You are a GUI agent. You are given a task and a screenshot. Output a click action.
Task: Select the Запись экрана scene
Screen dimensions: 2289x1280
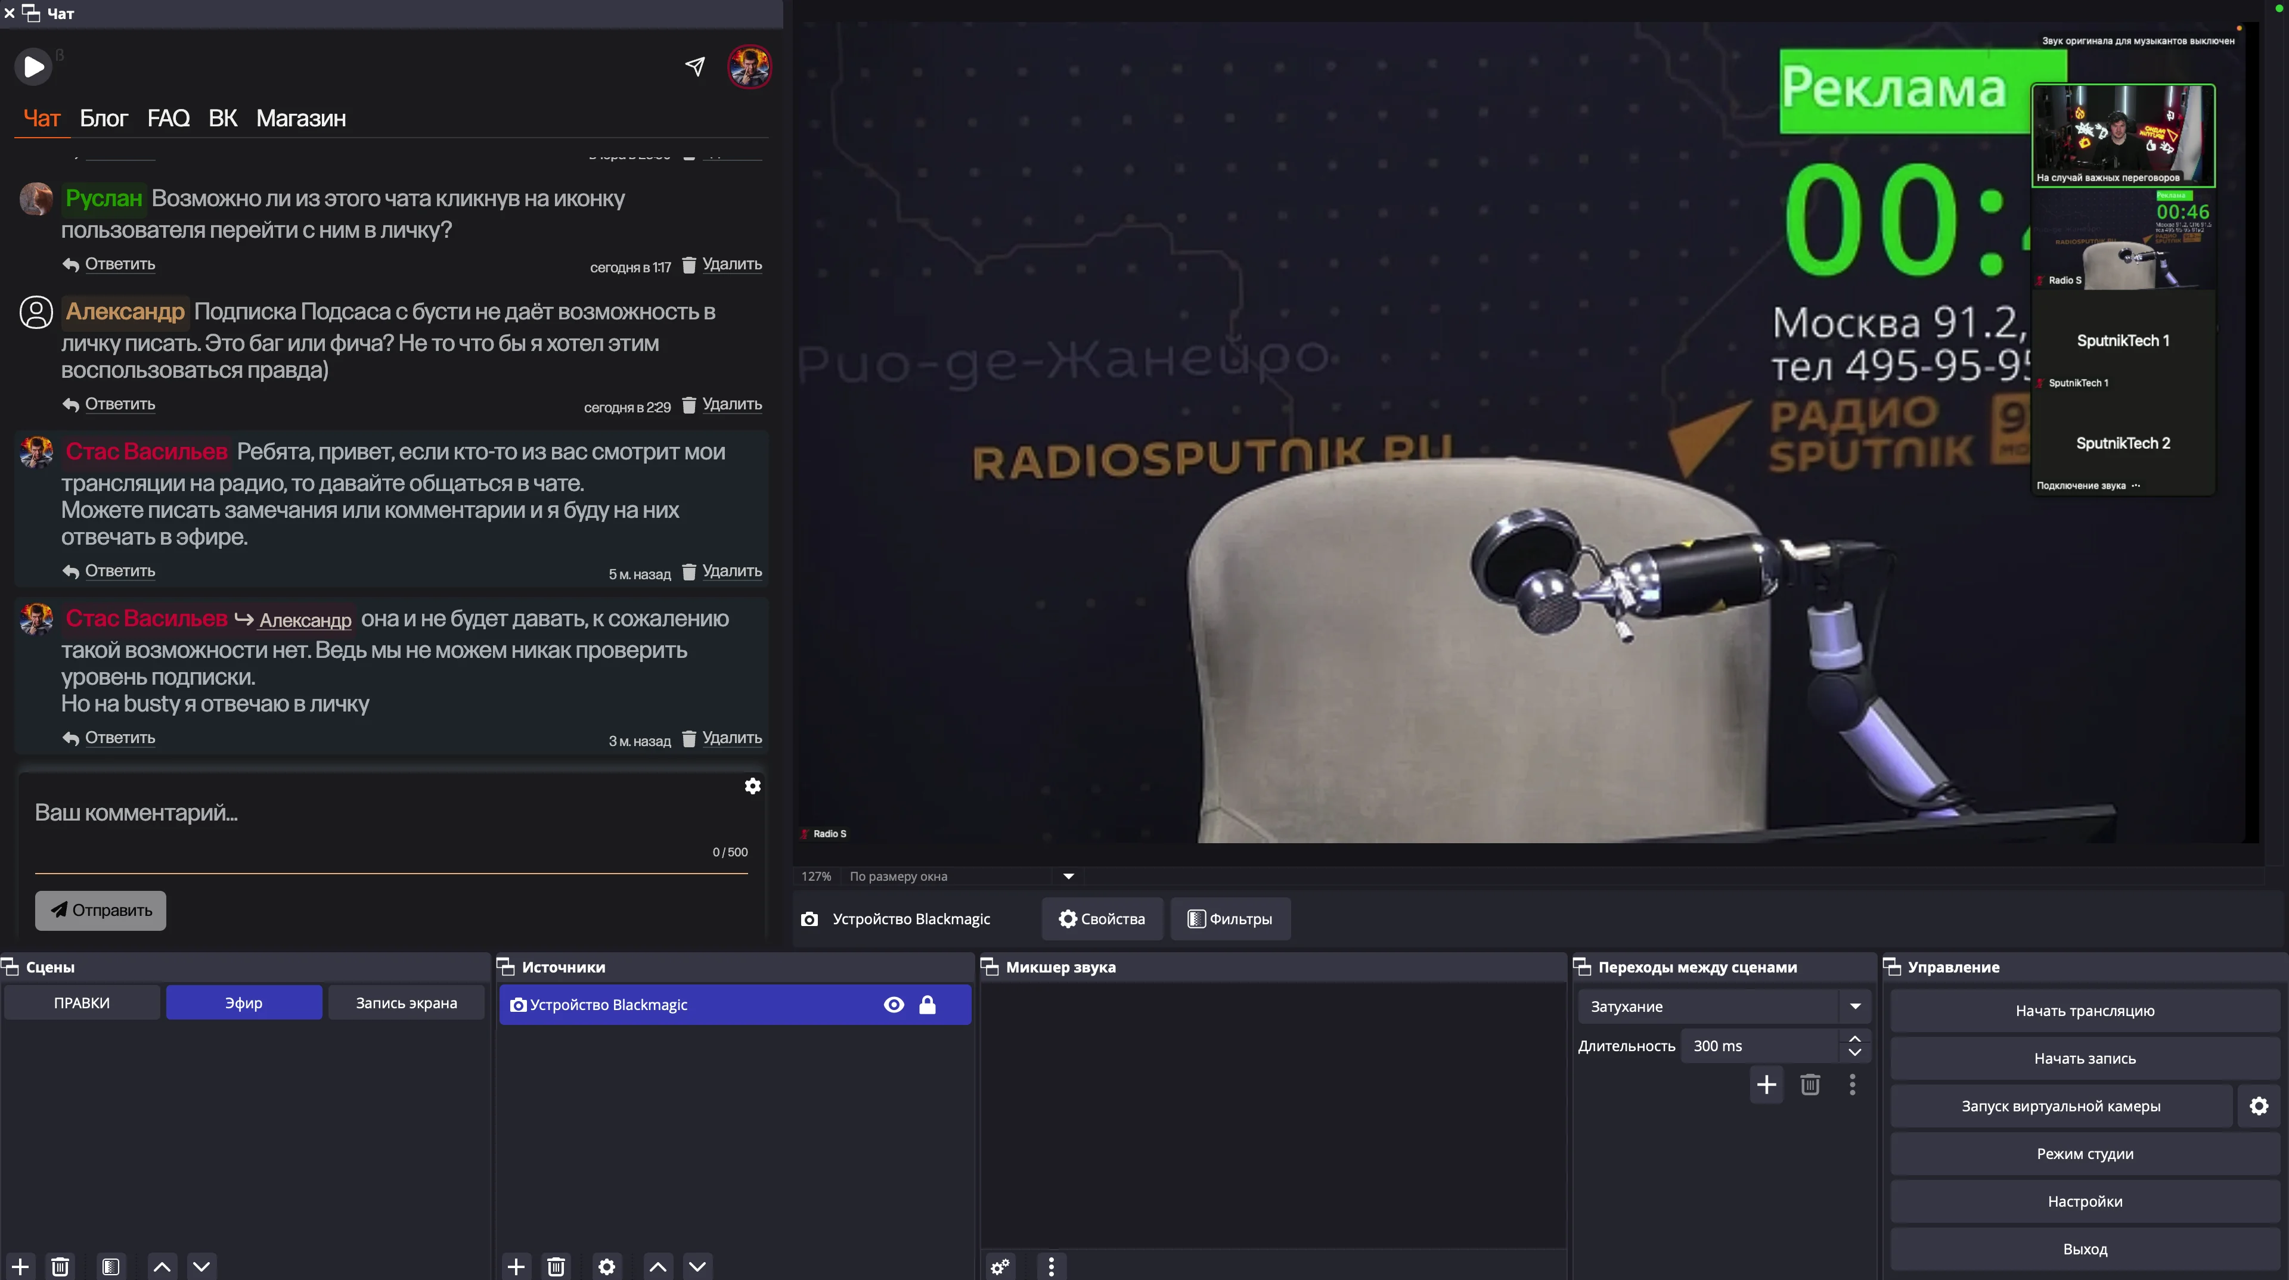pyautogui.click(x=406, y=1003)
